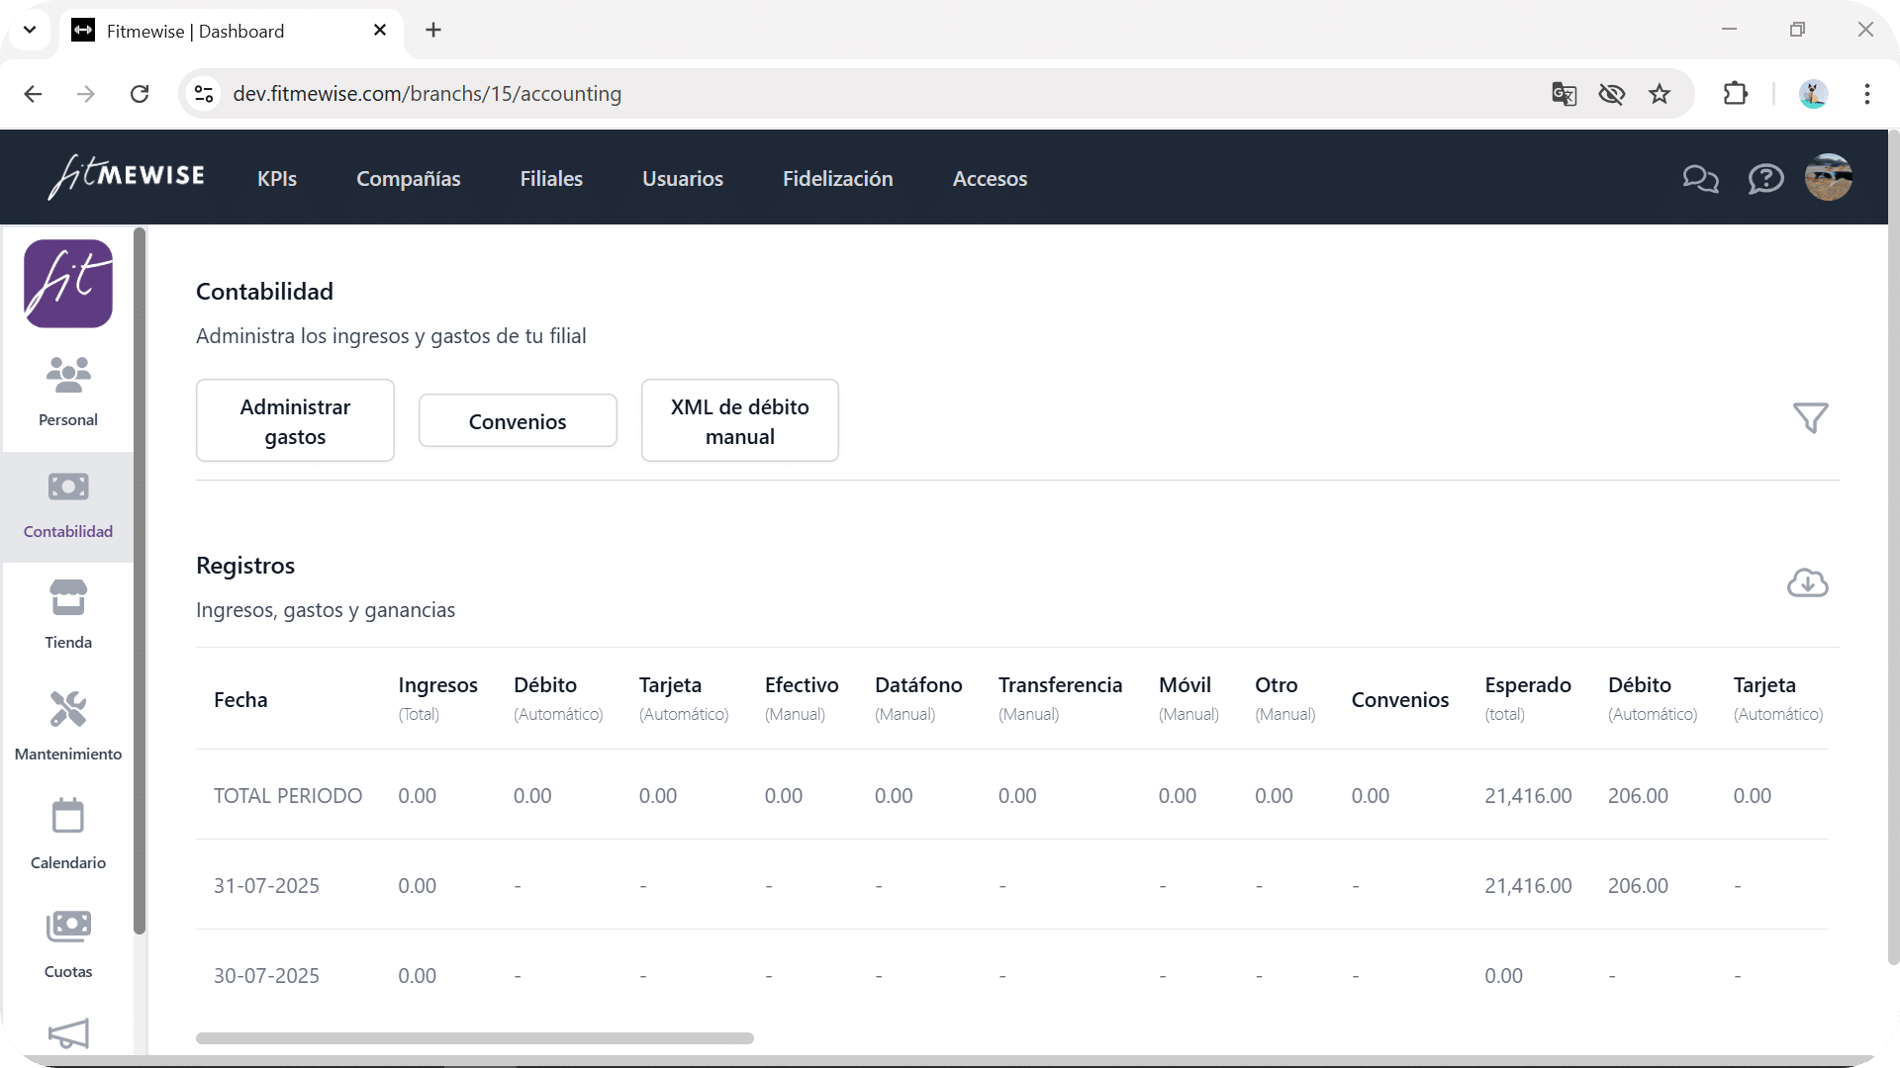Click 21,416.00 in TOTAL PERIODO row

tap(1528, 796)
